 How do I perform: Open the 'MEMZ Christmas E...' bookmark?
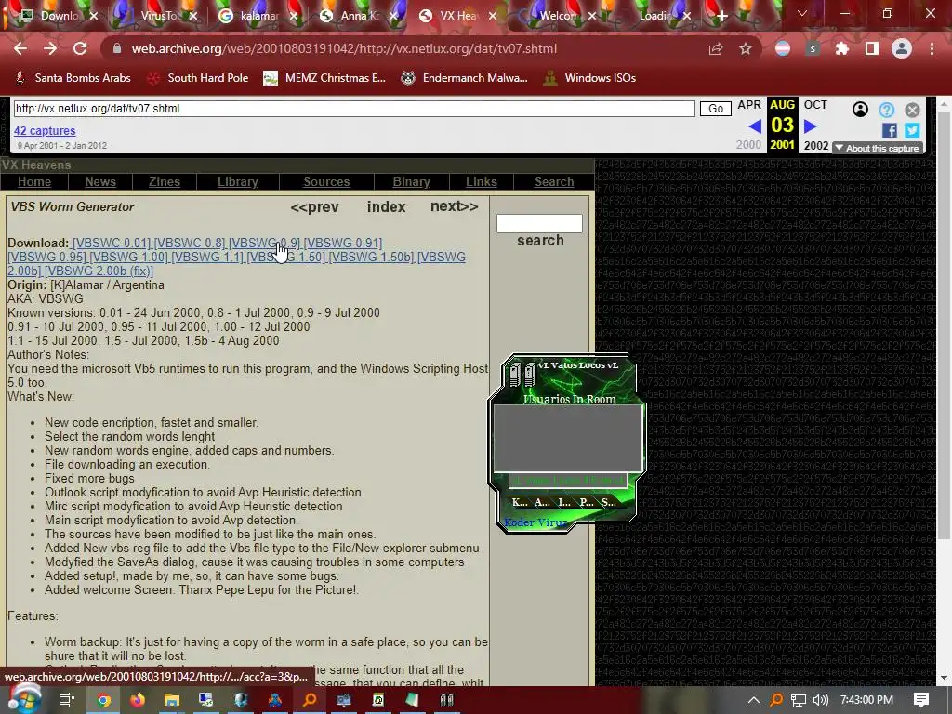coord(324,78)
